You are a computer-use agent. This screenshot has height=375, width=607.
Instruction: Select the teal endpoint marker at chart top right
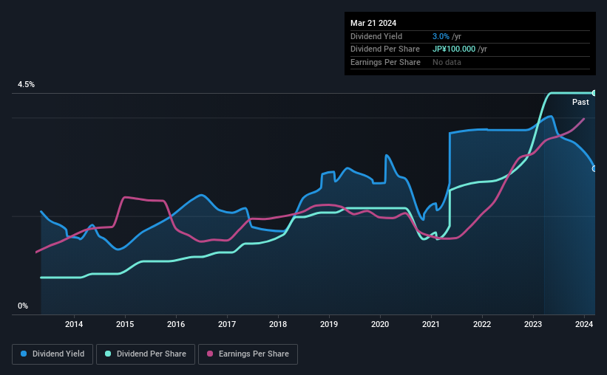coord(594,93)
